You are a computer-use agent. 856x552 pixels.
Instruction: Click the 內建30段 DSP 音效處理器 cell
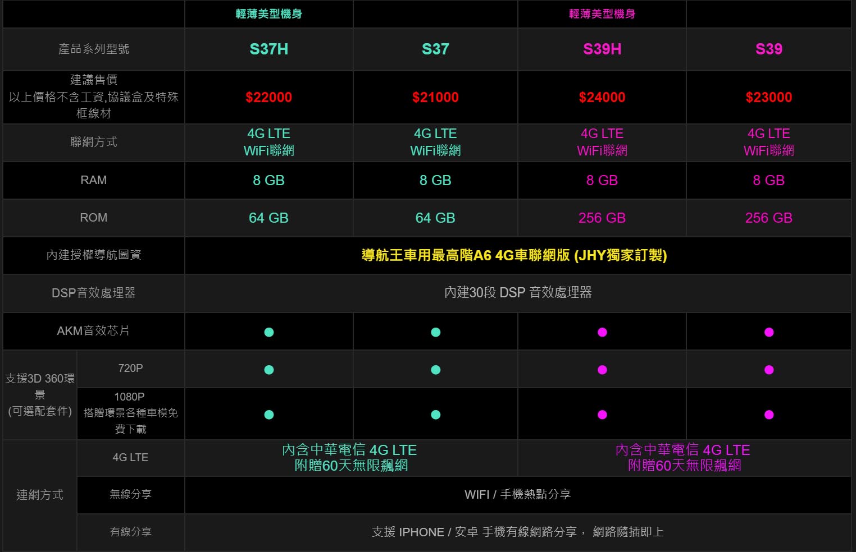(x=518, y=292)
